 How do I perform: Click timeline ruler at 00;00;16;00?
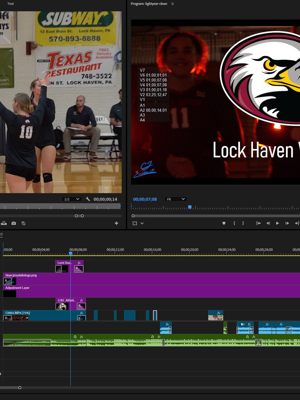152,250
